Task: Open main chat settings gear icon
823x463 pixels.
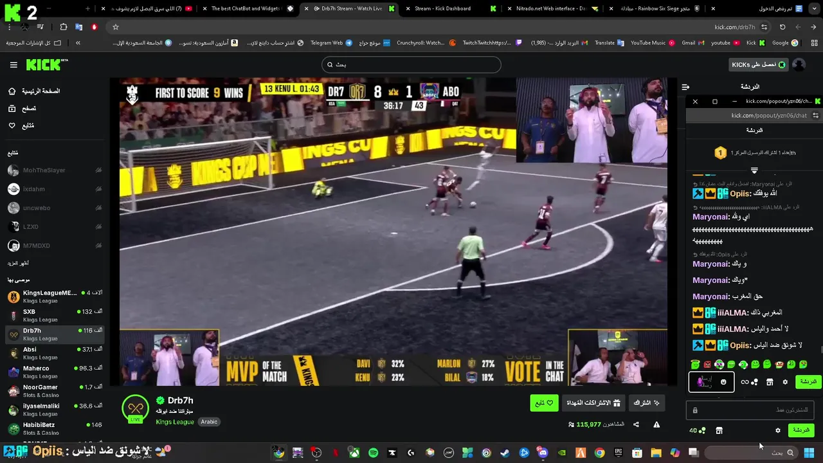Action: [x=778, y=430]
